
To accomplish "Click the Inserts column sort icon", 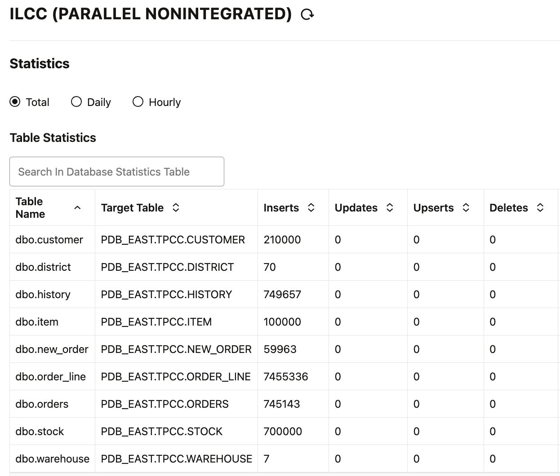I will tap(311, 207).
